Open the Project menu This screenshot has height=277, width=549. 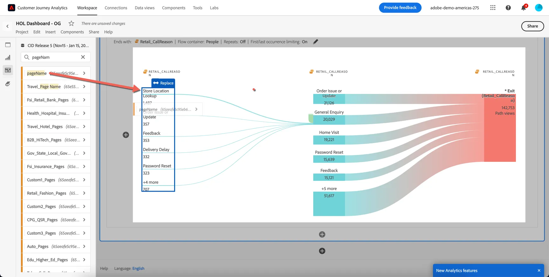22,32
